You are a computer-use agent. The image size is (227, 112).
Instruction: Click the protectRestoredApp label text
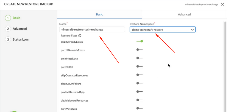(x=72, y=92)
